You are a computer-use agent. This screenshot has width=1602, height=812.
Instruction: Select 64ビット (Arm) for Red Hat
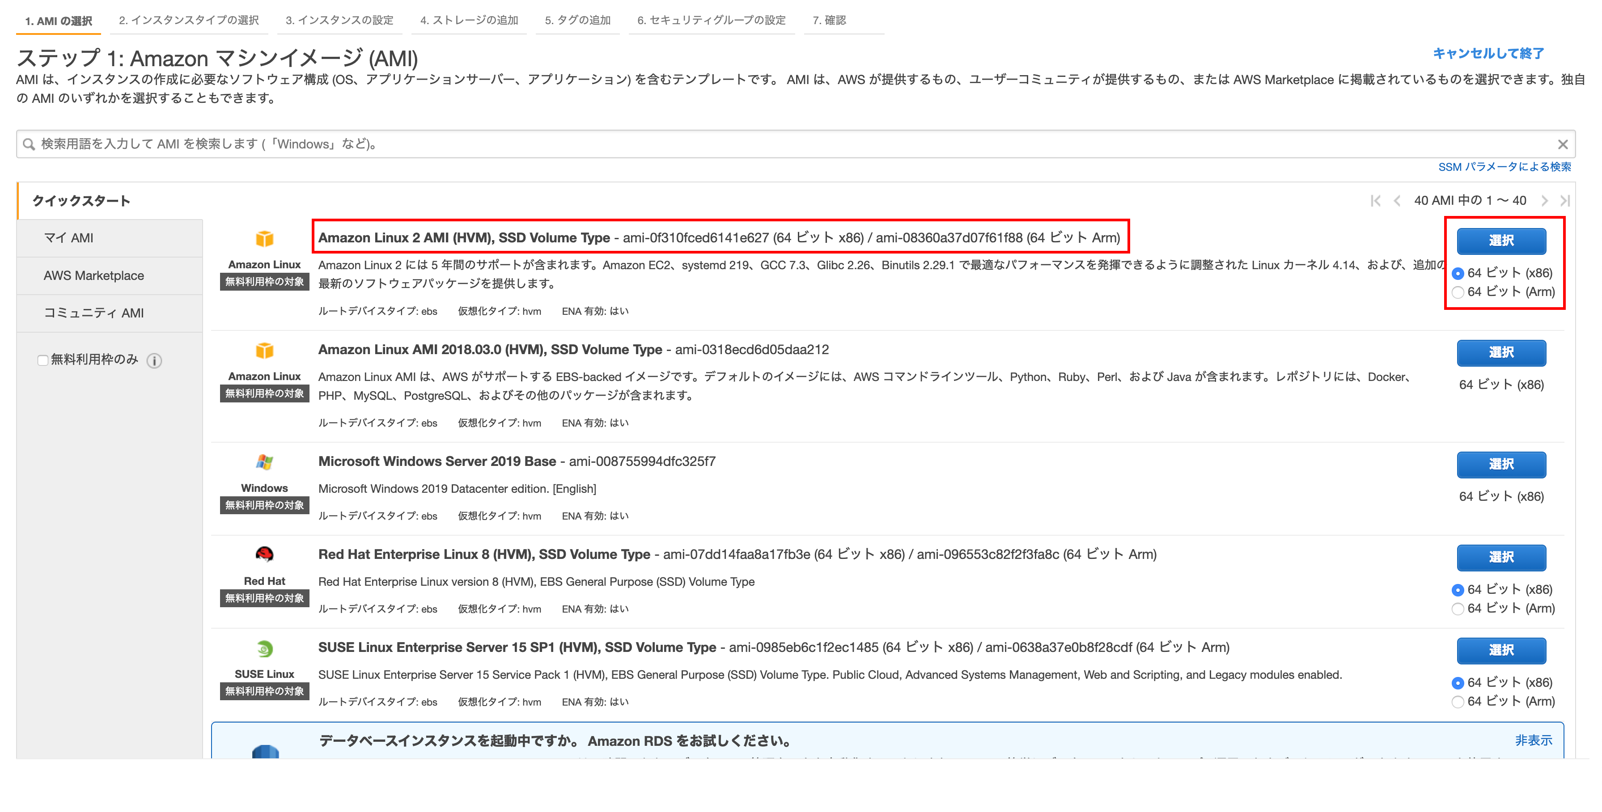pyautogui.click(x=1458, y=609)
